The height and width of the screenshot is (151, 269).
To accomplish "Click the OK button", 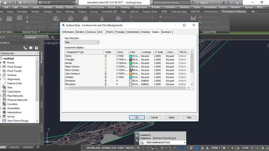I will click(137, 117).
